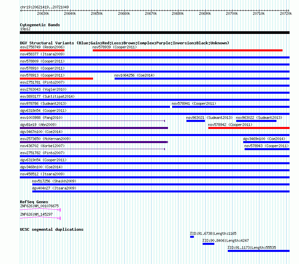
Task: Click the chr19:20621419..20721049 coordinate label
Action: click(44, 7)
